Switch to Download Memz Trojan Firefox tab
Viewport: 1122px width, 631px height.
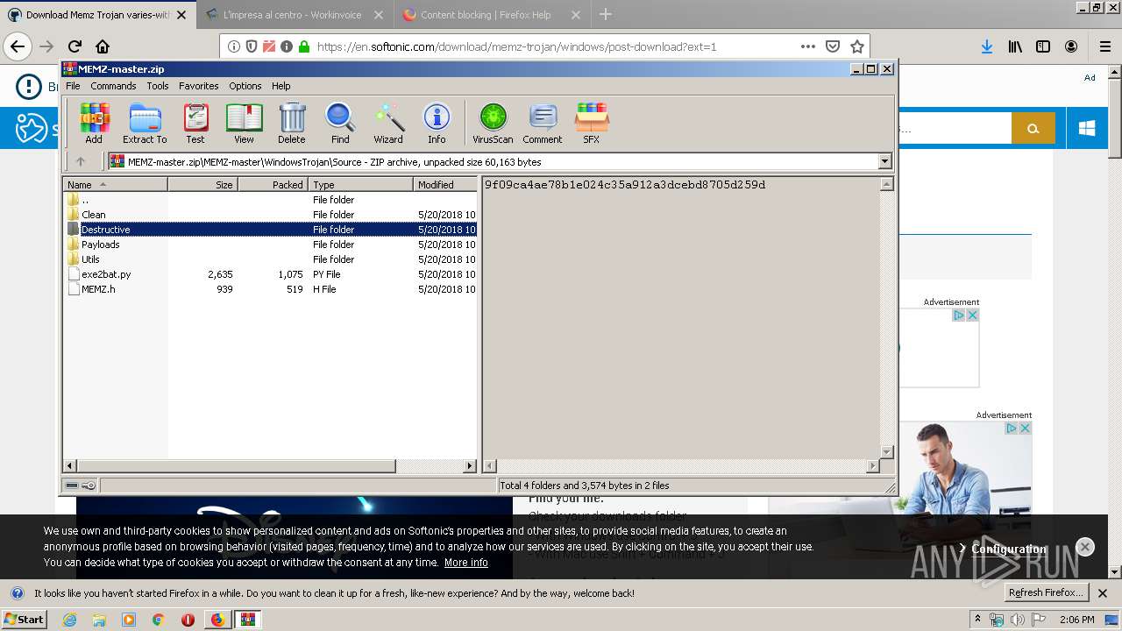pyautogui.click(x=97, y=15)
